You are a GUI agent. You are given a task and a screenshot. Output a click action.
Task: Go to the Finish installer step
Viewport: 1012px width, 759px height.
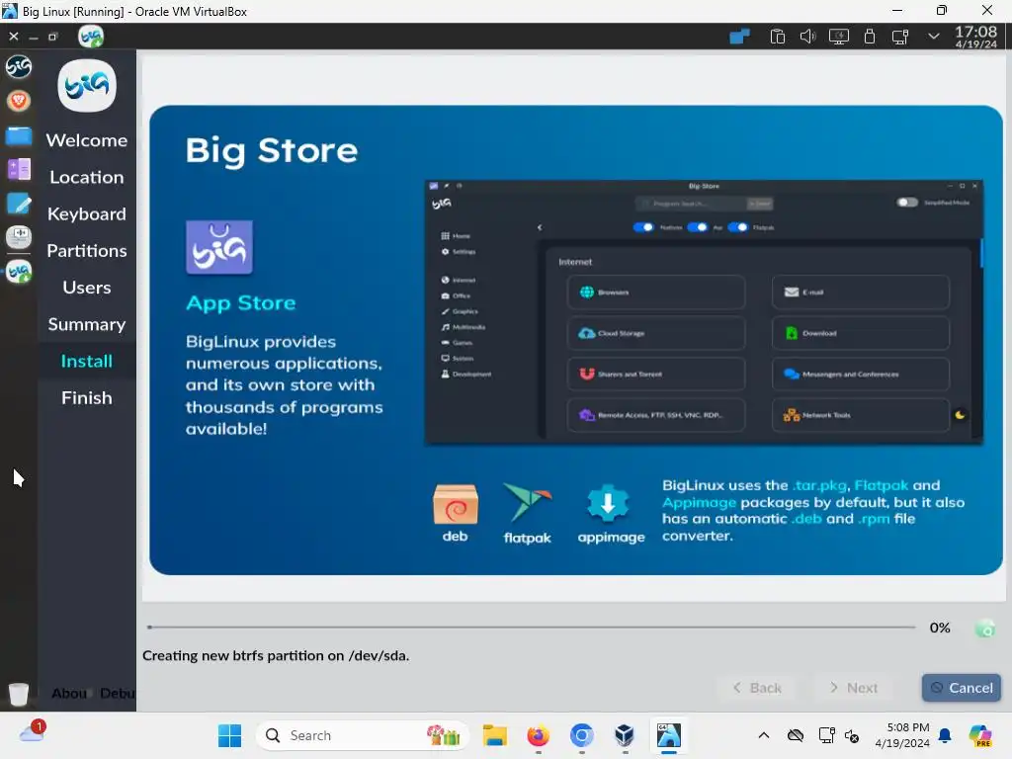pos(87,397)
